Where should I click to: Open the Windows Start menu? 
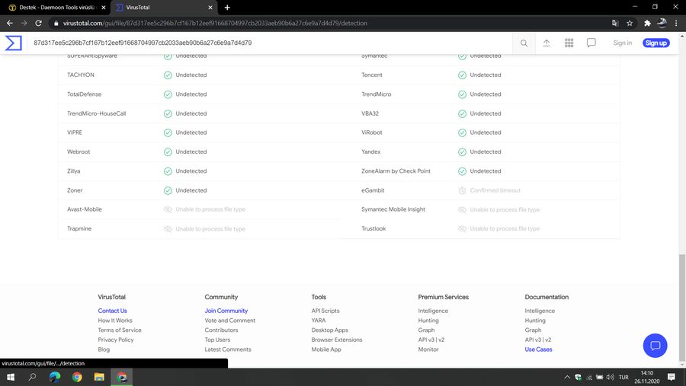[11, 377]
